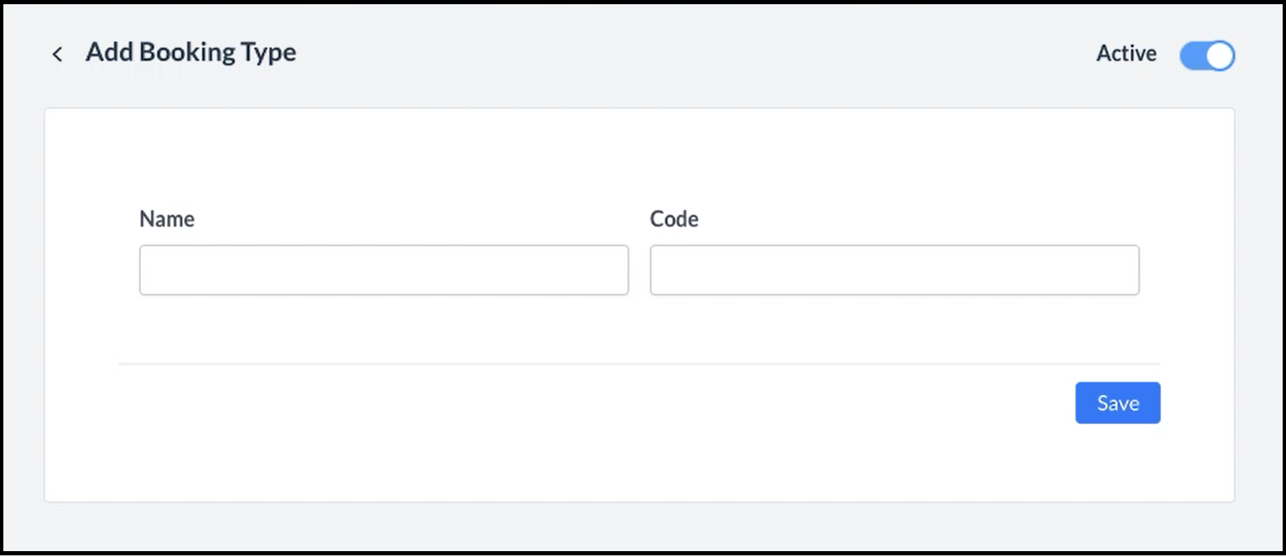
Task: Click the Active label text
Action: point(1126,54)
